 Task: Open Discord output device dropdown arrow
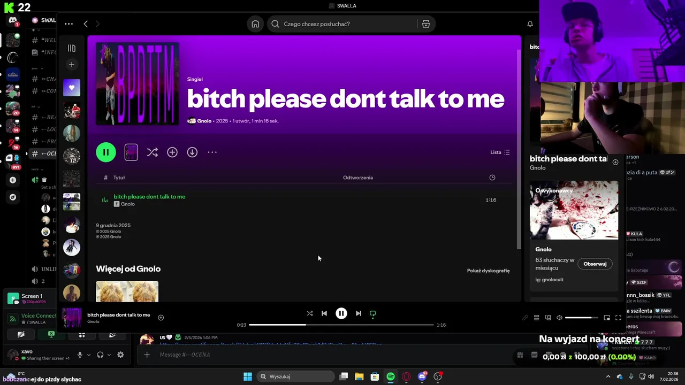point(109,355)
